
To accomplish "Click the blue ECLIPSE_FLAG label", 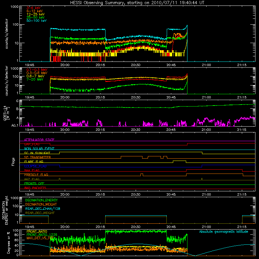I will [35, 166].
